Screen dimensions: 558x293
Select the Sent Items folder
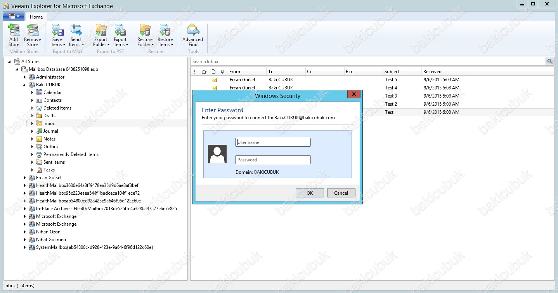54,162
